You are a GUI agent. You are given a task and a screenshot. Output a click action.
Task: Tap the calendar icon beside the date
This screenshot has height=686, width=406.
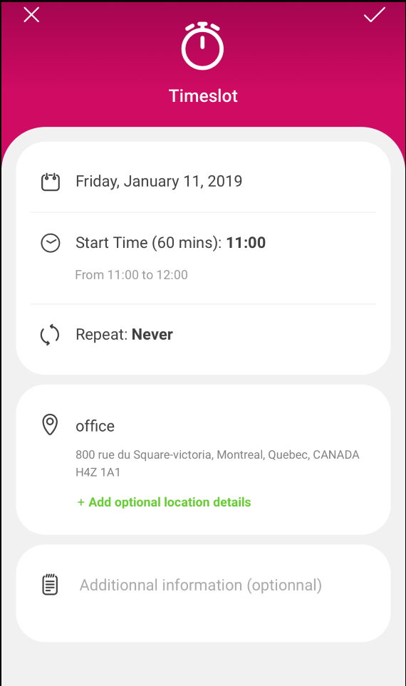click(51, 182)
